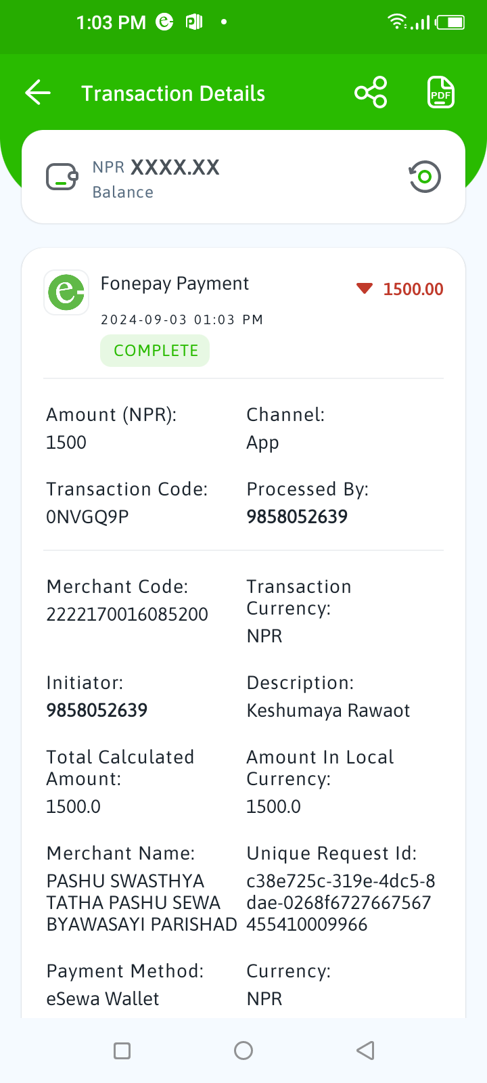Open the Processed By number 9858052639

(x=297, y=516)
